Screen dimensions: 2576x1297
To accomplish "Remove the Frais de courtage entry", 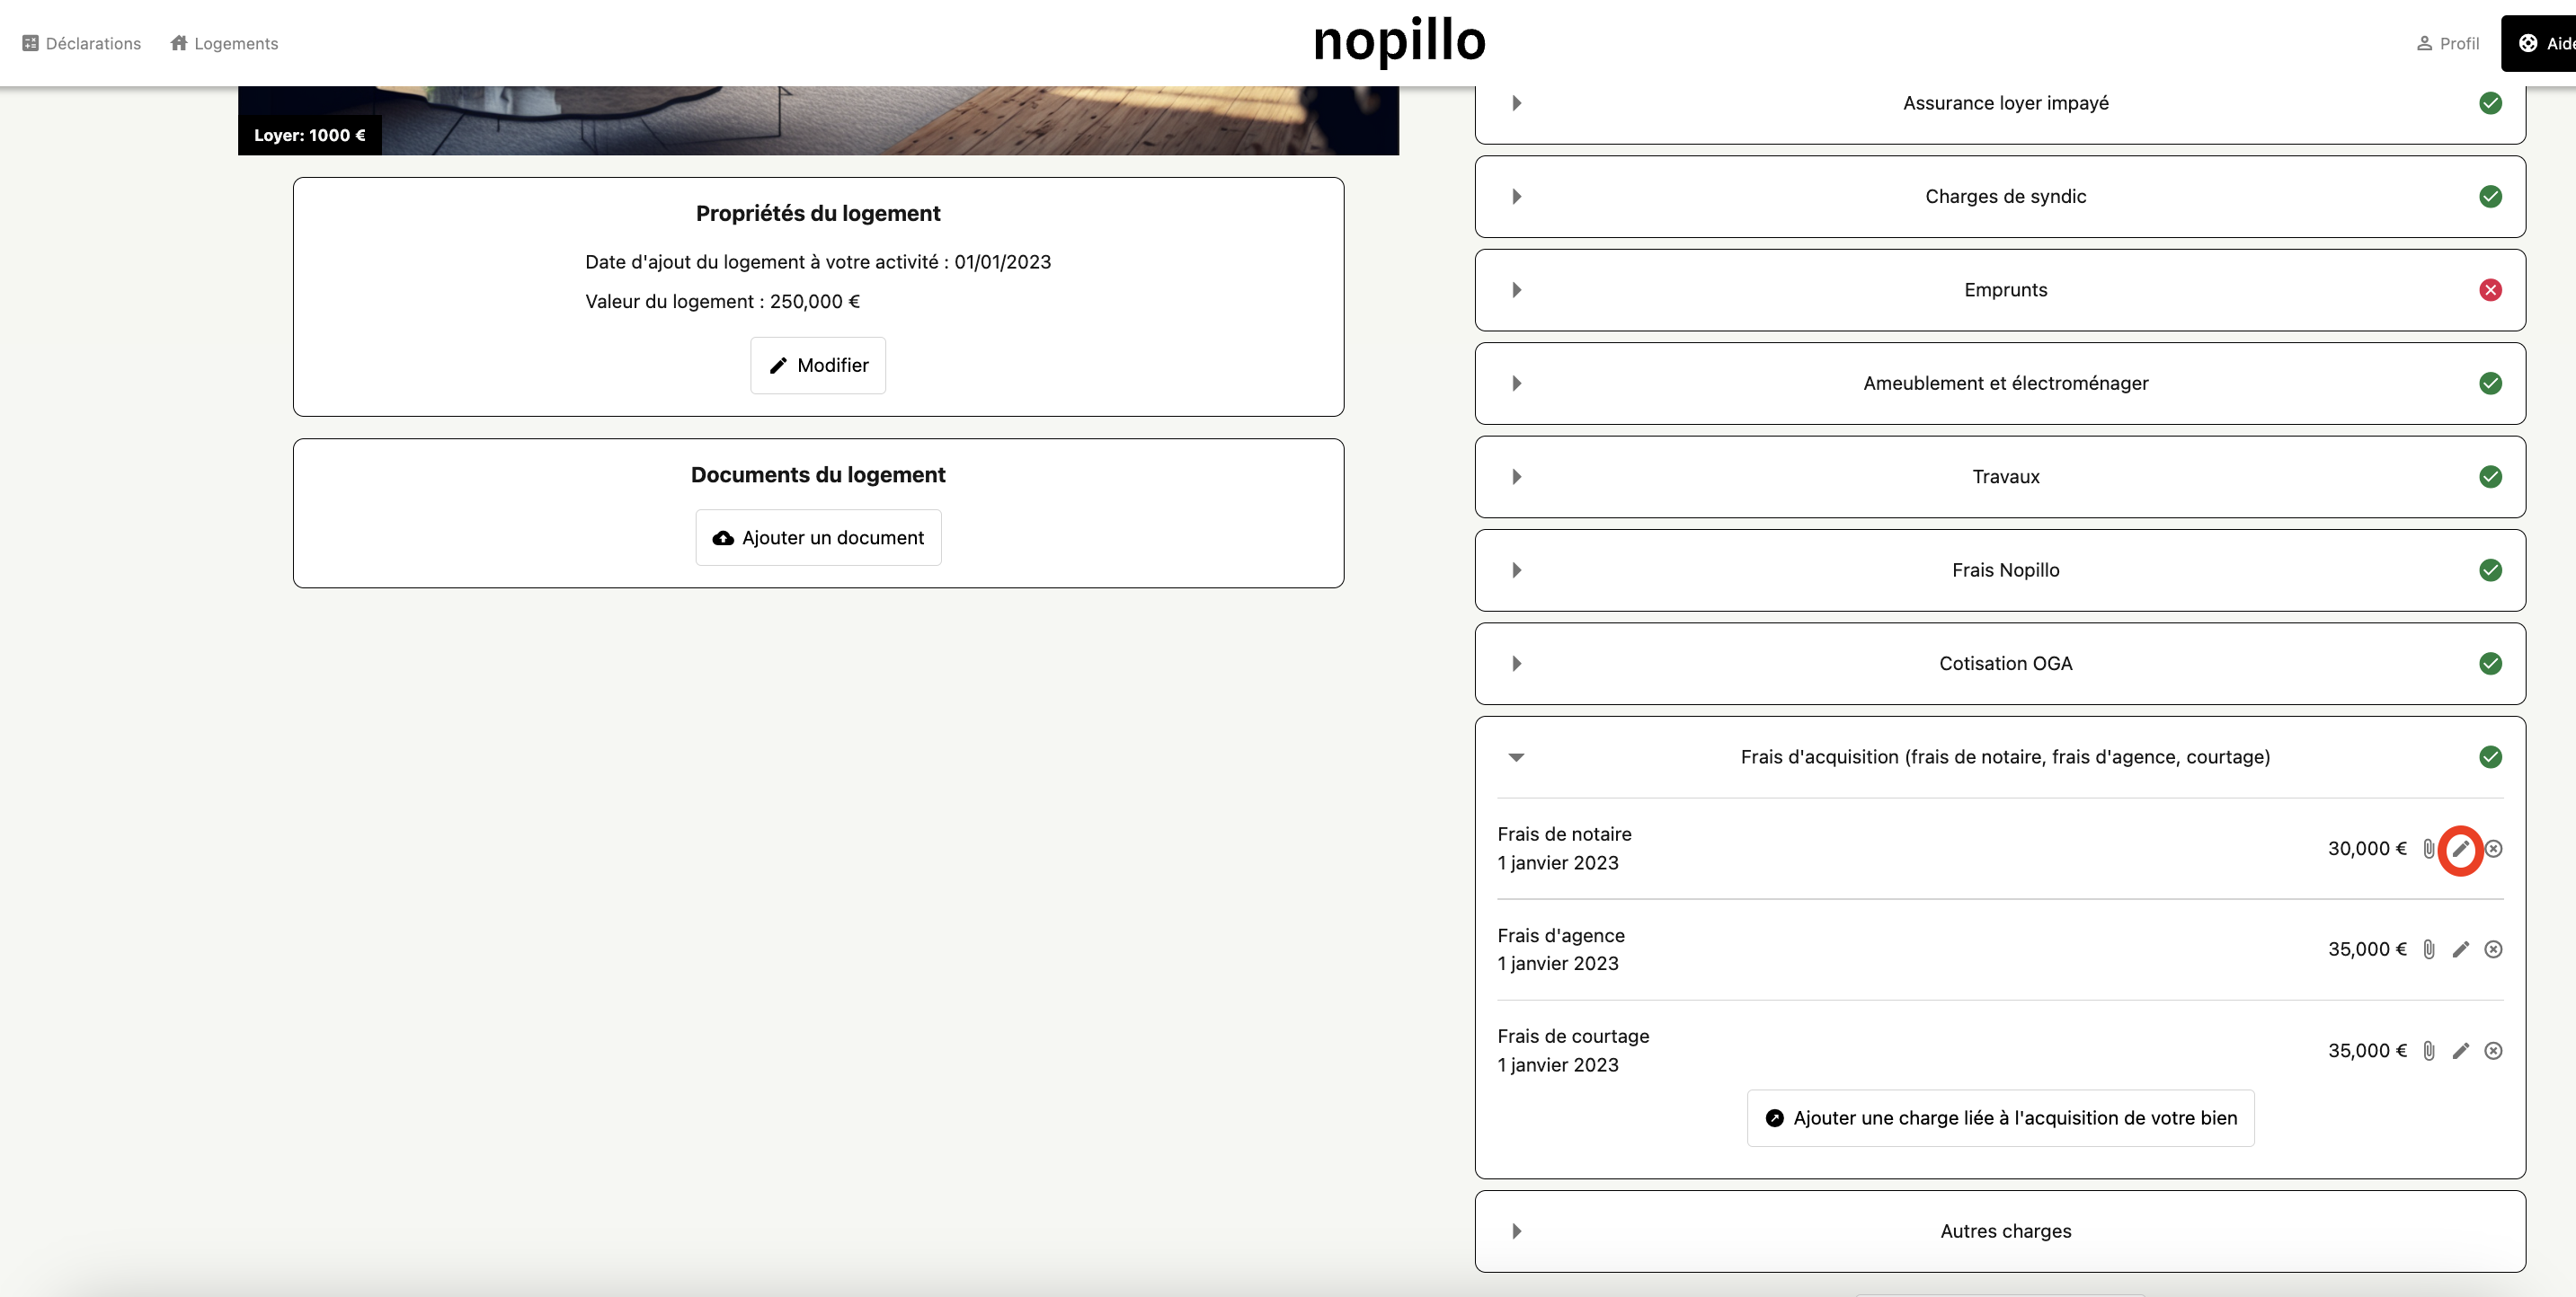I will 2493,1050.
